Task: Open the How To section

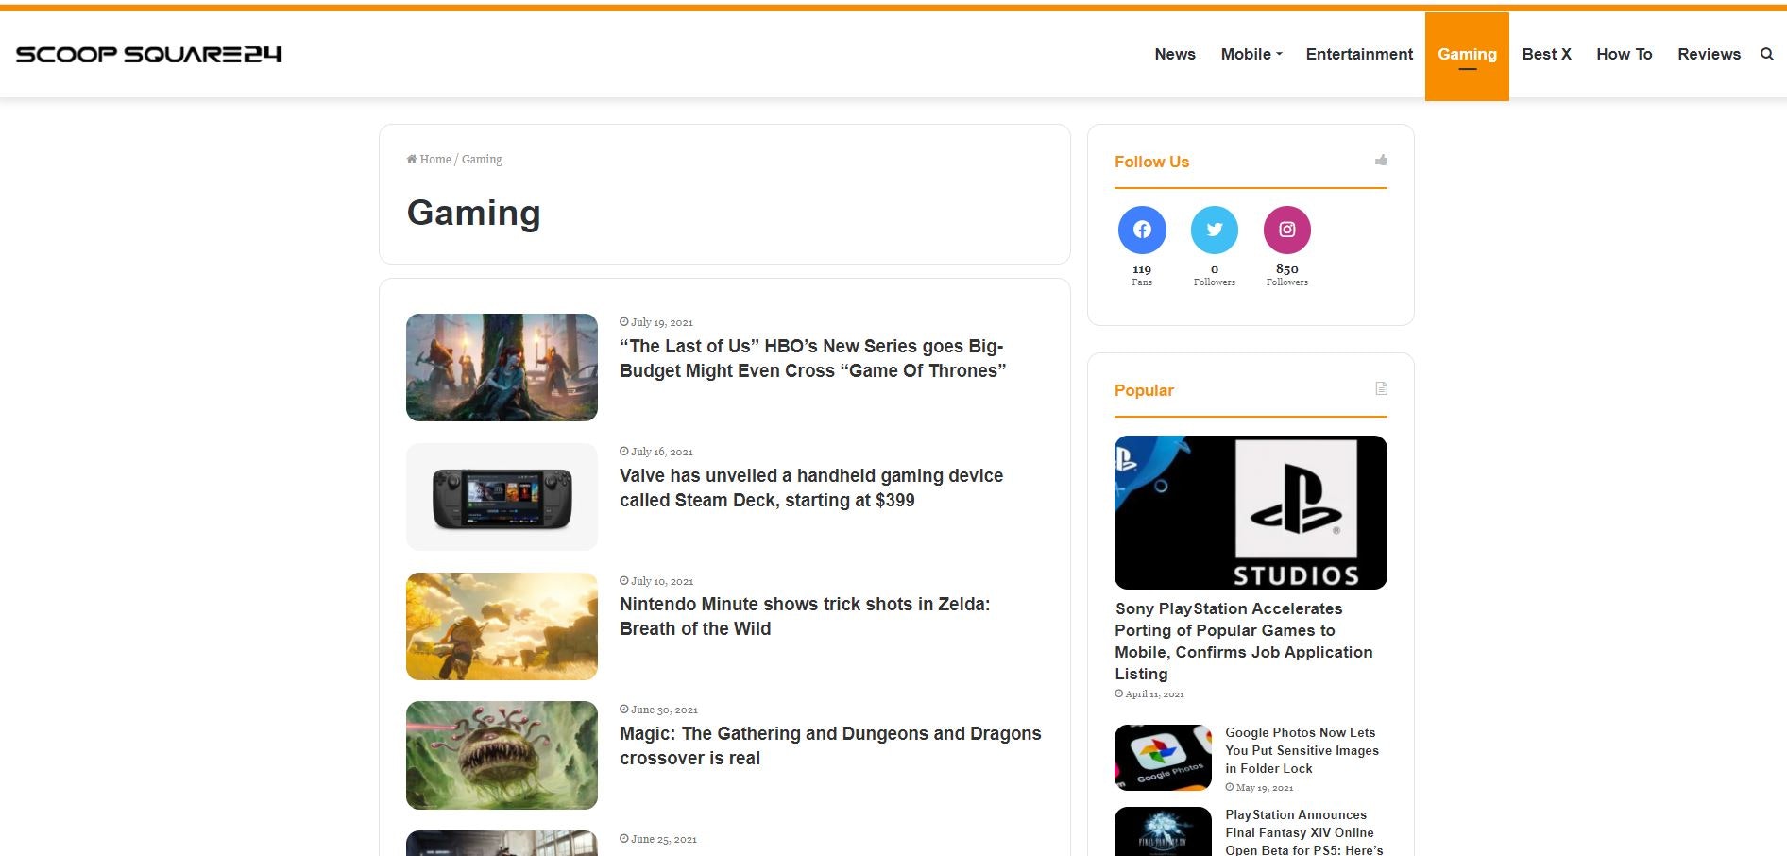Action: click(1625, 54)
